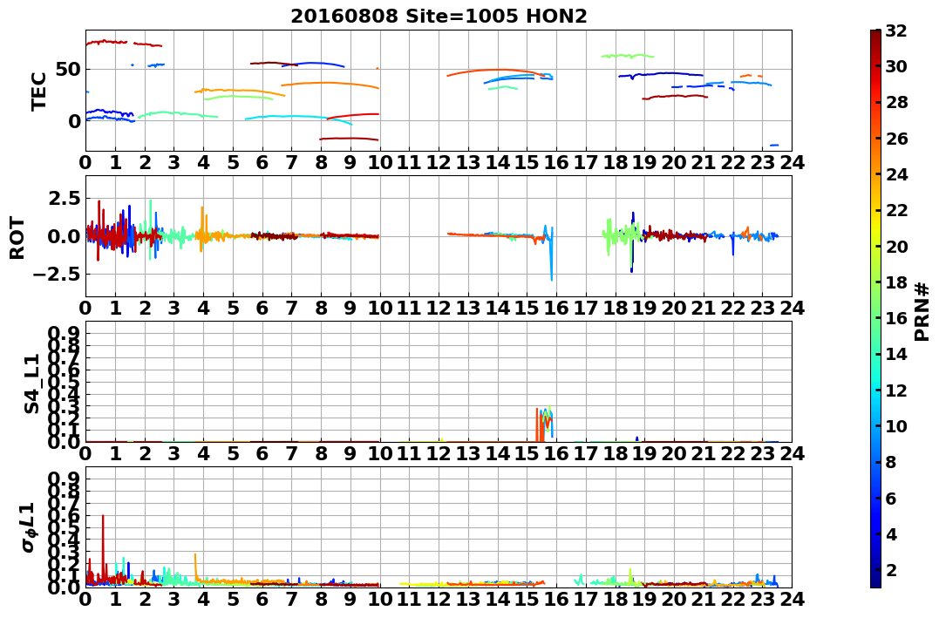Viewport: 939px width, 618px height.
Task: Select colorbar tick label 8
Action: click(891, 462)
